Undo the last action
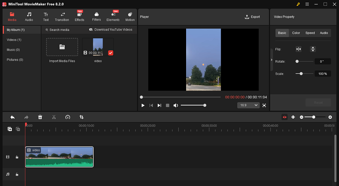The width and height of the screenshot is (339, 186). point(12,117)
